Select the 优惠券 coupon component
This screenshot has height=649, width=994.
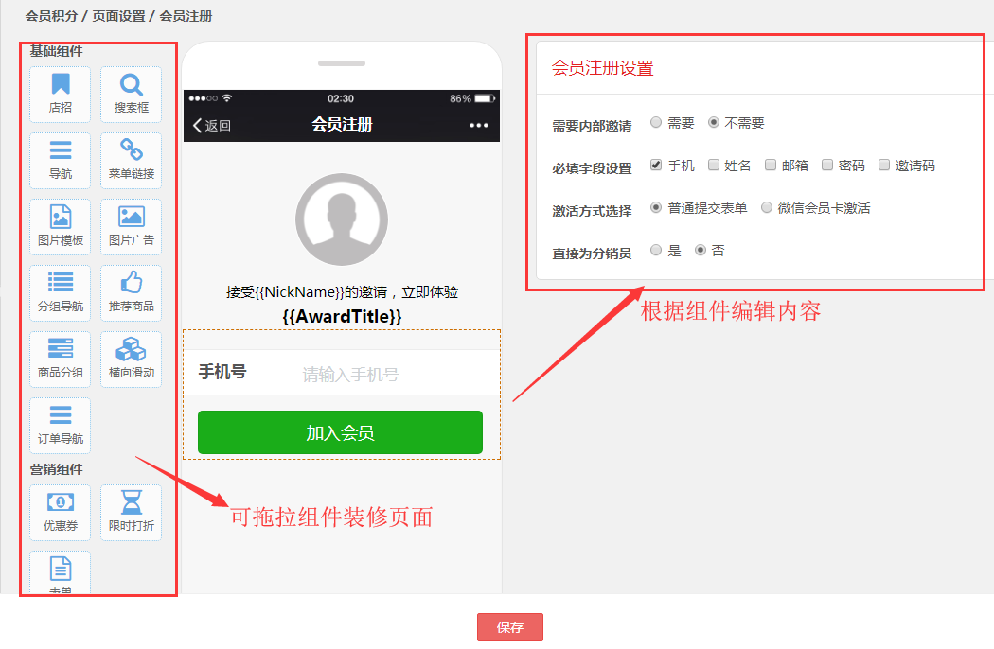[61, 512]
